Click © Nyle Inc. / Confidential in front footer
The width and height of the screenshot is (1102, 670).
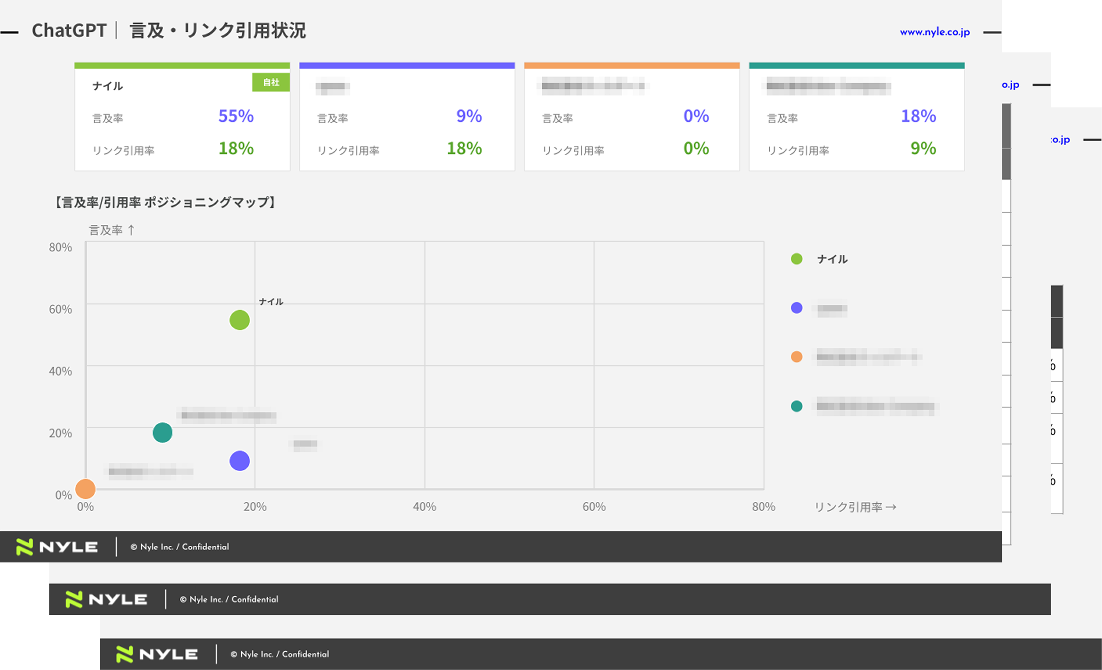[x=180, y=547]
